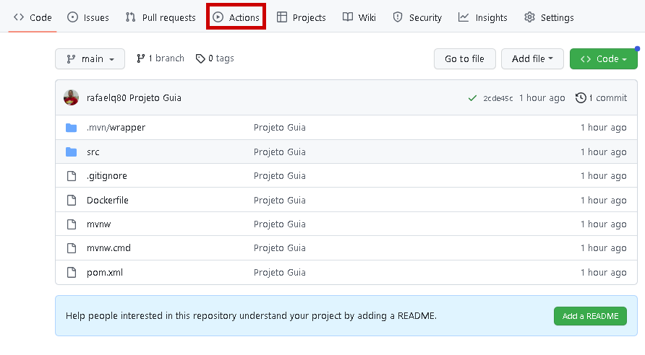Click the commit history clock icon

pos(580,98)
